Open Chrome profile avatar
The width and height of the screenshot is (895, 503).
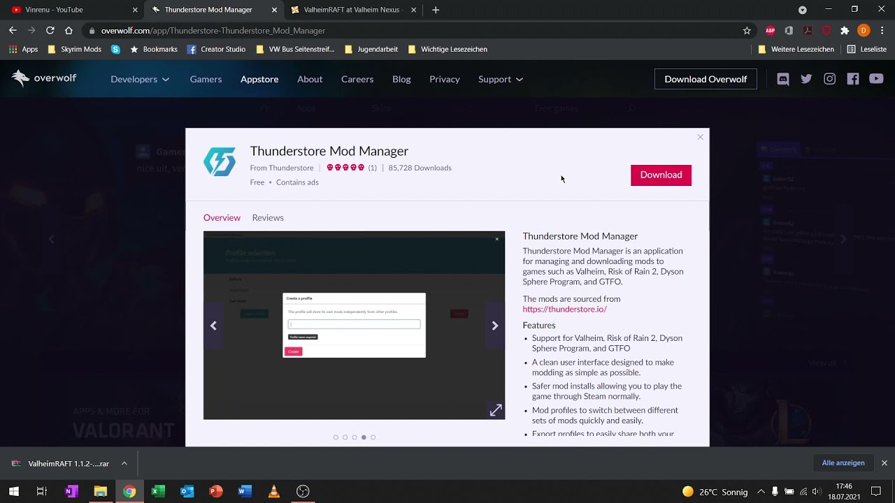(x=864, y=31)
